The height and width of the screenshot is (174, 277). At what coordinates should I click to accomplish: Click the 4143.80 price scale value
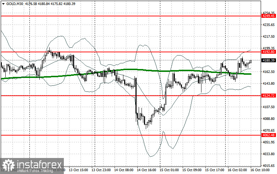point(268,84)
